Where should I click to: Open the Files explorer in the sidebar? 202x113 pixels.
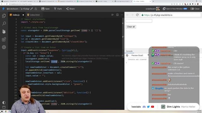click(x=4, y=16)
